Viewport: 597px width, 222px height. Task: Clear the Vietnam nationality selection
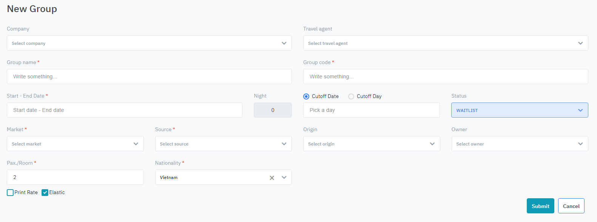point(272,178)
